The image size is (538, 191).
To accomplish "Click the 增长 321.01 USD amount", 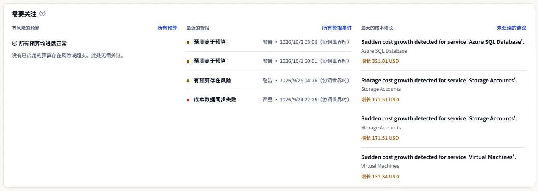I will pos(380,61).
